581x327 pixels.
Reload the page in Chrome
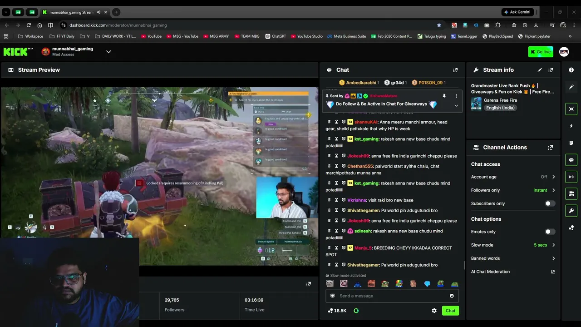tap(29, 25)
